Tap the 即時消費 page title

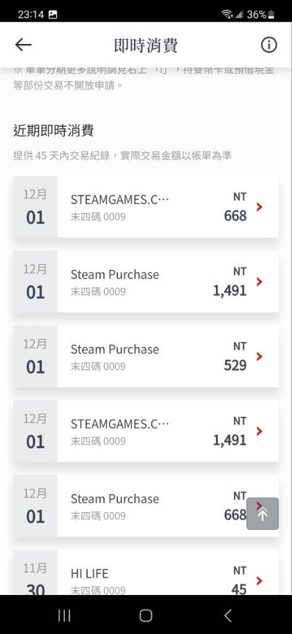point(146,45)
